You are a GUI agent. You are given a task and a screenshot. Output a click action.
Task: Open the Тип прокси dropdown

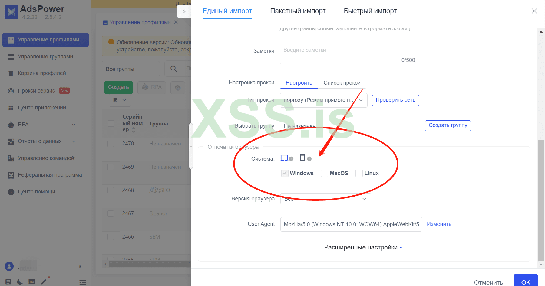tap(323, 100)
